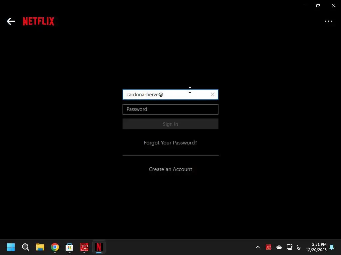Open the Windows Start menu

[x=11, y=247]
